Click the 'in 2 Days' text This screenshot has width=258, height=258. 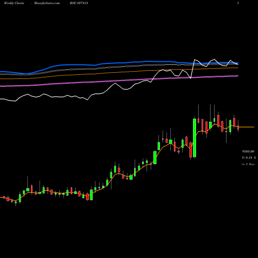tap(248, 164)
